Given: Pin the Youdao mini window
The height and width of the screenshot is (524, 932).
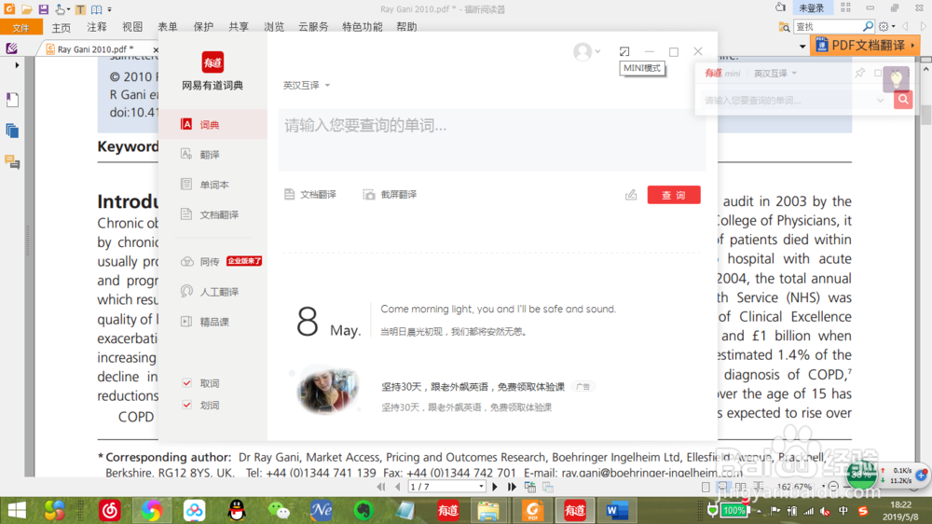Looking at the screenshot, I should (859, 73).
